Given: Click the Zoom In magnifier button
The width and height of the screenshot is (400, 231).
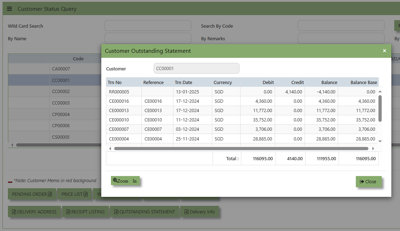Looking at the screenshot, I should tap(125, 181).
